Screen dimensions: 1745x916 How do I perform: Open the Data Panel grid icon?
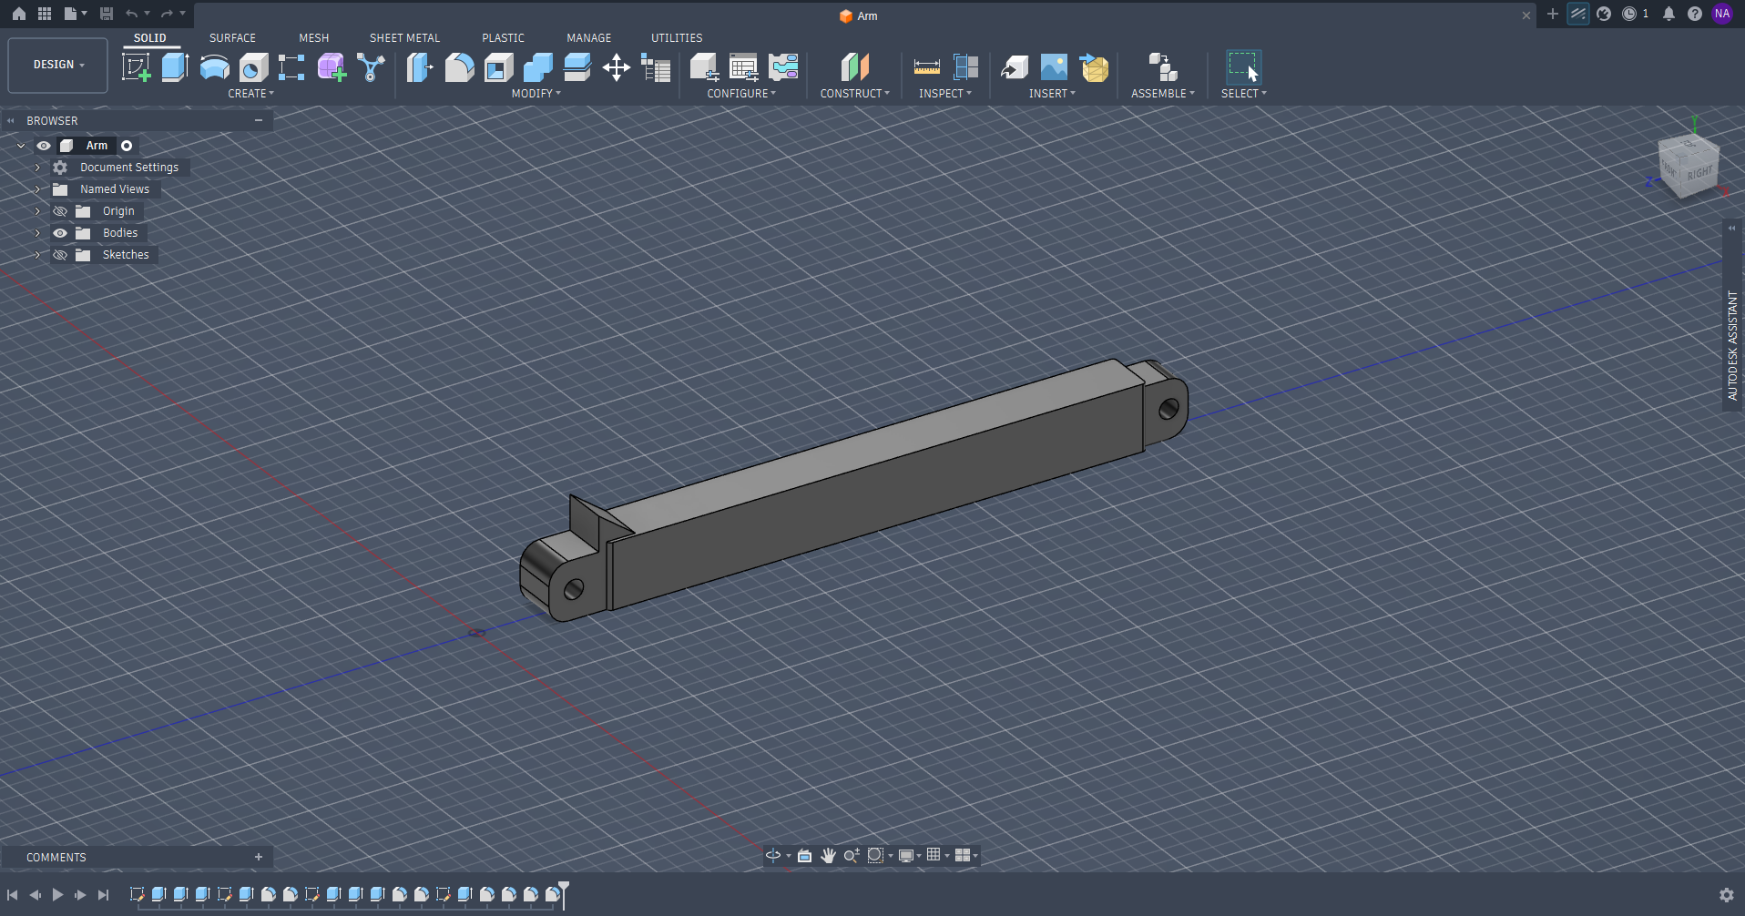[44, 14]
